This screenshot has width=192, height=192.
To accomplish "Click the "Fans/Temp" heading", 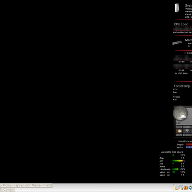I will (182, 86).
